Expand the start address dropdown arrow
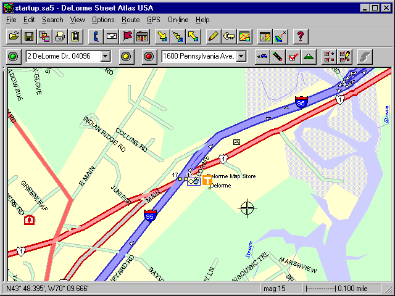This screenshot has width=395, height=296. tap(106, 56)
